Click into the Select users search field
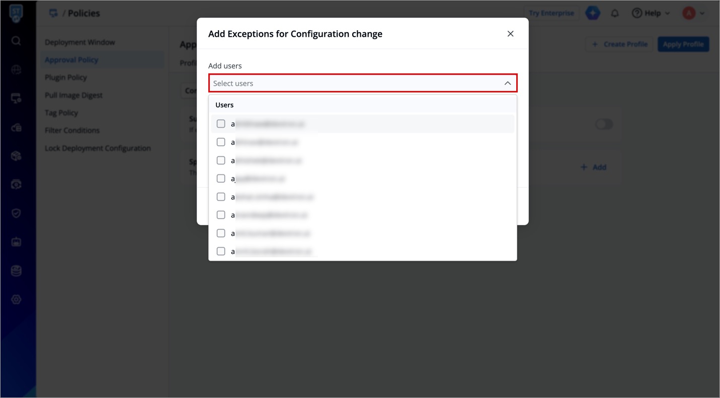The image size is (720, 398). (x=352, y=83)
